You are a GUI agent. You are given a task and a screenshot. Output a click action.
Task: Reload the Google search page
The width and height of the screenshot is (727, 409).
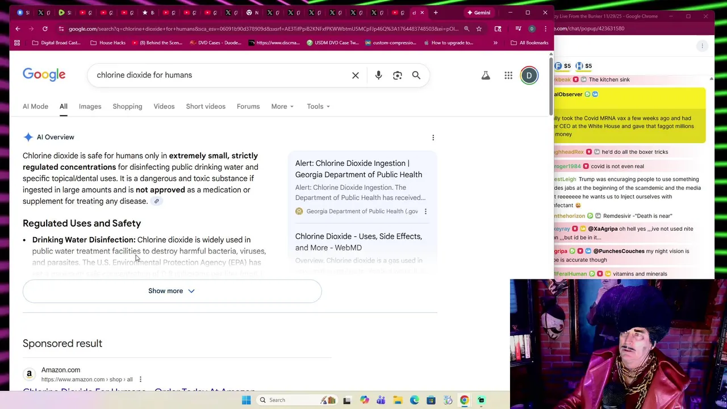pos(45,28)
